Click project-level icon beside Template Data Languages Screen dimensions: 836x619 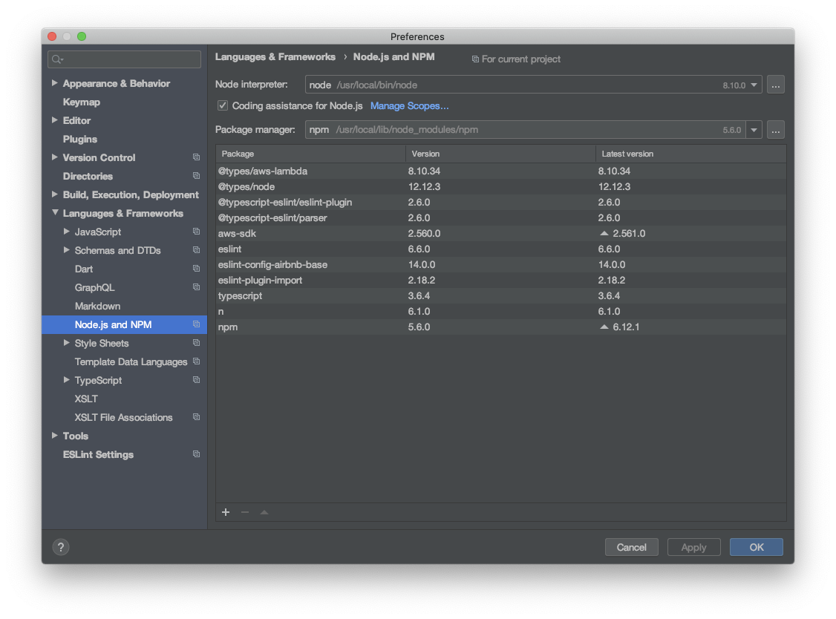pyautogui.click(x=196, y=361)
